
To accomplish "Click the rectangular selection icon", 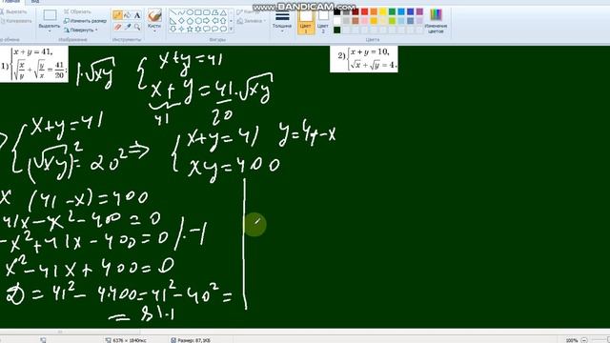I will coord(50,15).
